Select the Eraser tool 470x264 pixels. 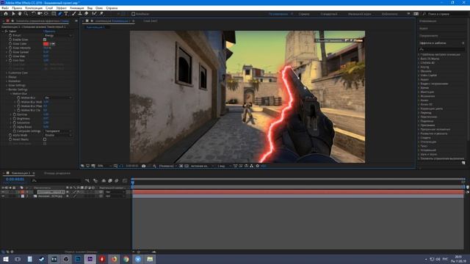pyautogui.click(x=87, y=14)
